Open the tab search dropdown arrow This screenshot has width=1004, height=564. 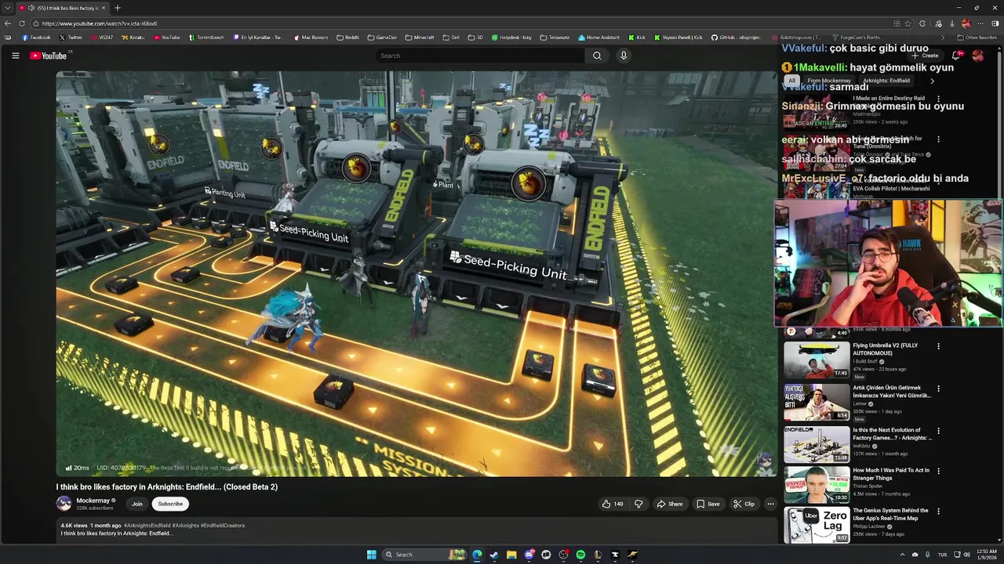coord(7,8)
